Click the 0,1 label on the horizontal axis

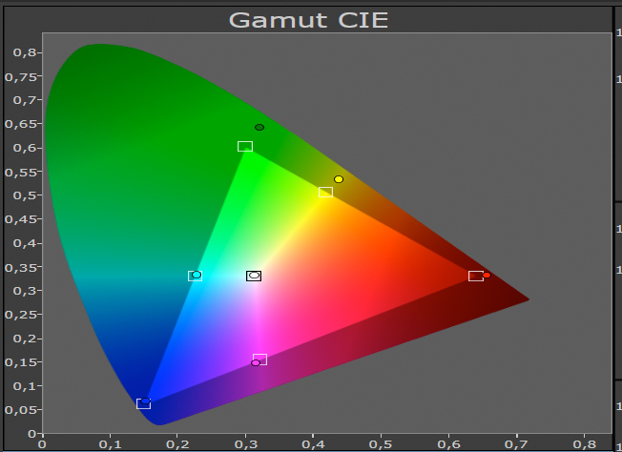point(111,444)
